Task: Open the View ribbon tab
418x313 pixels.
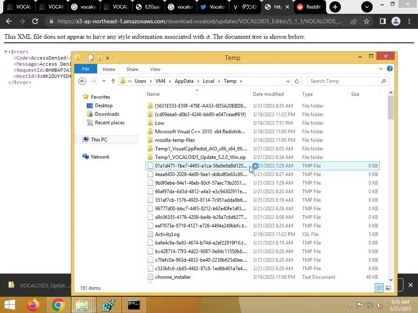Action: point(155,69)
